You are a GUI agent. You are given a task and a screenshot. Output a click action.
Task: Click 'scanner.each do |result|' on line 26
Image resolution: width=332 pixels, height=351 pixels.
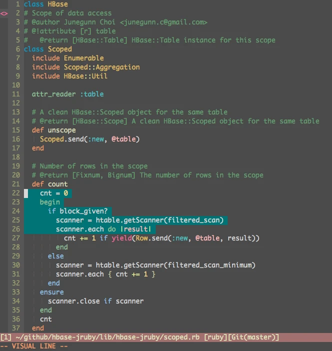[x=103, y=229]
